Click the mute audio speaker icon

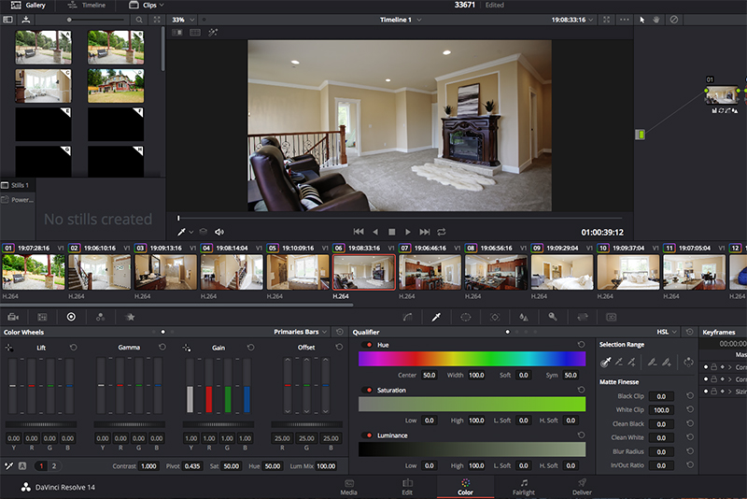click(219, 232)
